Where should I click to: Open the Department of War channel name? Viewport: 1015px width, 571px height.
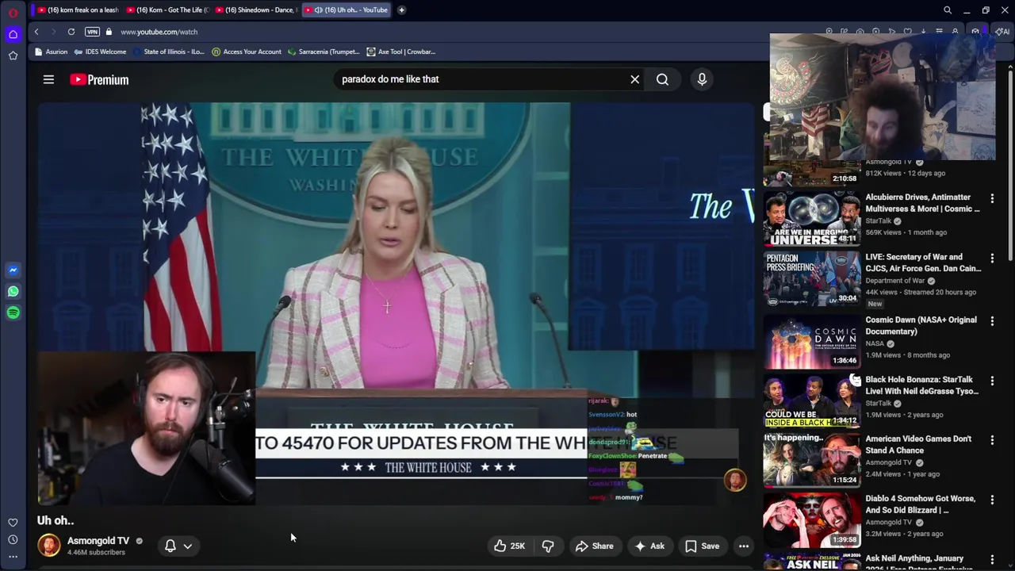coord(895,281)
